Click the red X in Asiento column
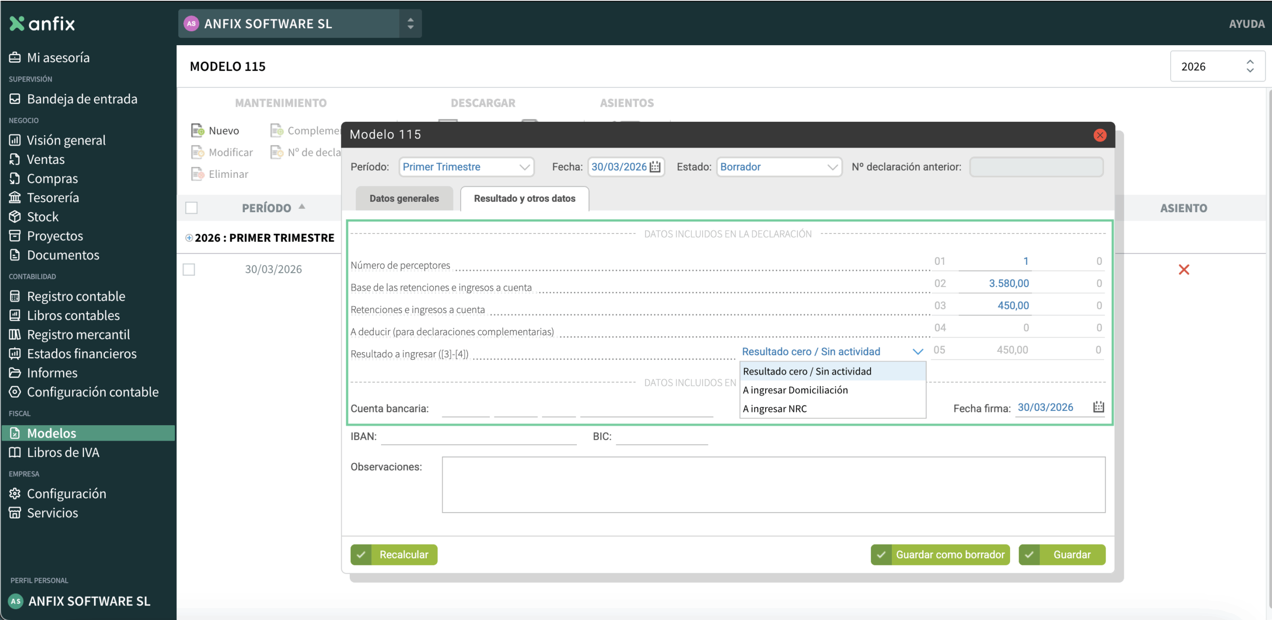This screenshot has height=620, width=1272. (1184, 270)
